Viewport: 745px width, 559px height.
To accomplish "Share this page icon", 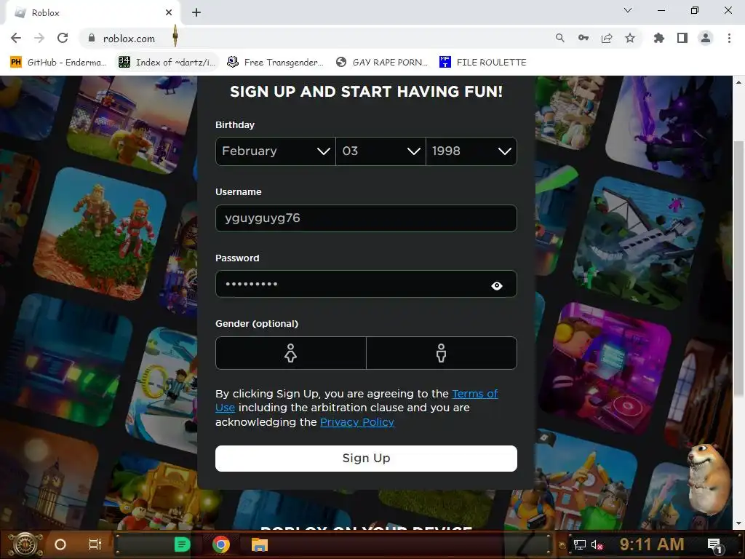I will [607, 38].
